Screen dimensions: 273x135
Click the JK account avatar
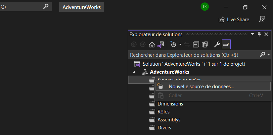pyautogui.click(x=205, y=7)
